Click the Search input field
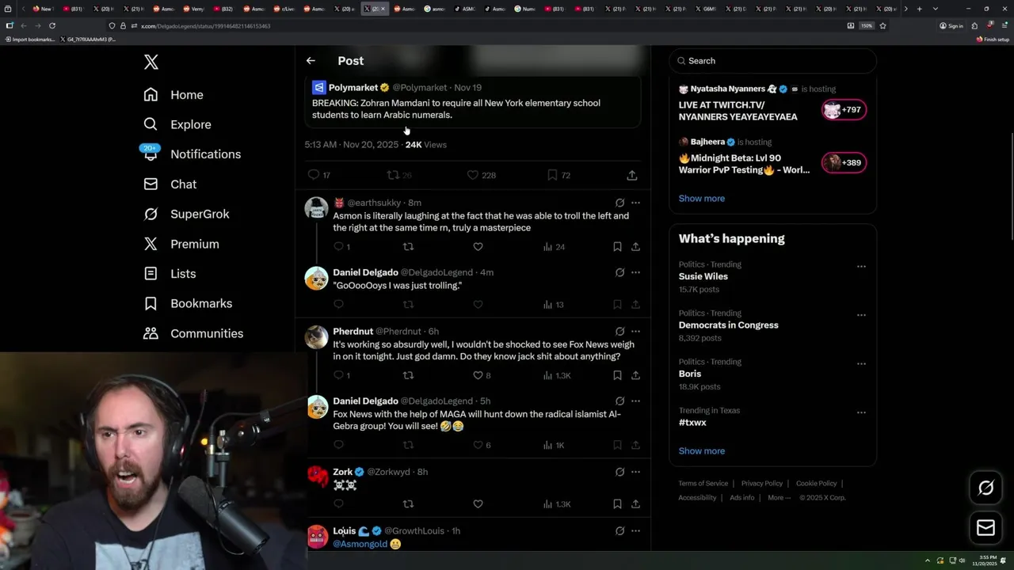Screen dimensions: 1014x570 tap(772, 61)
